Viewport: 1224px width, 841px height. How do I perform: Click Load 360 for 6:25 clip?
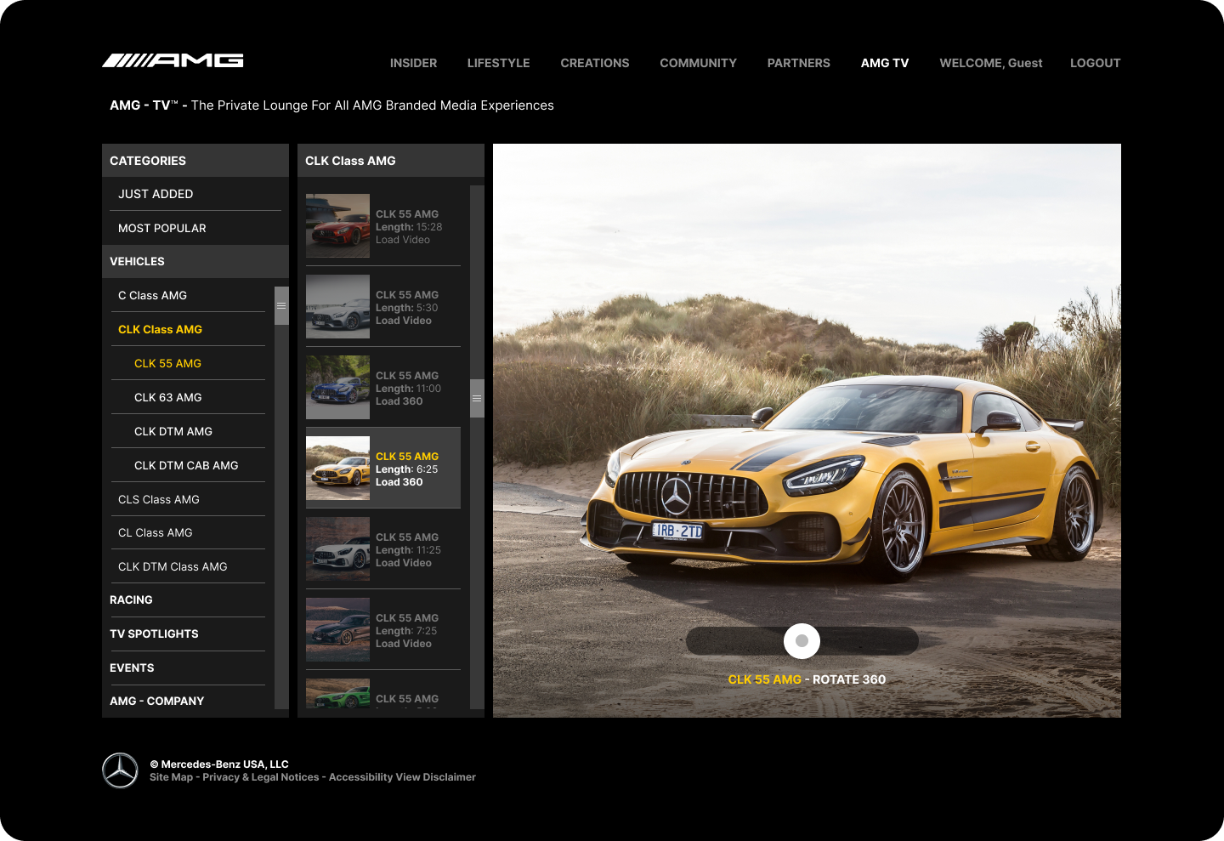[x=399, y=482]
